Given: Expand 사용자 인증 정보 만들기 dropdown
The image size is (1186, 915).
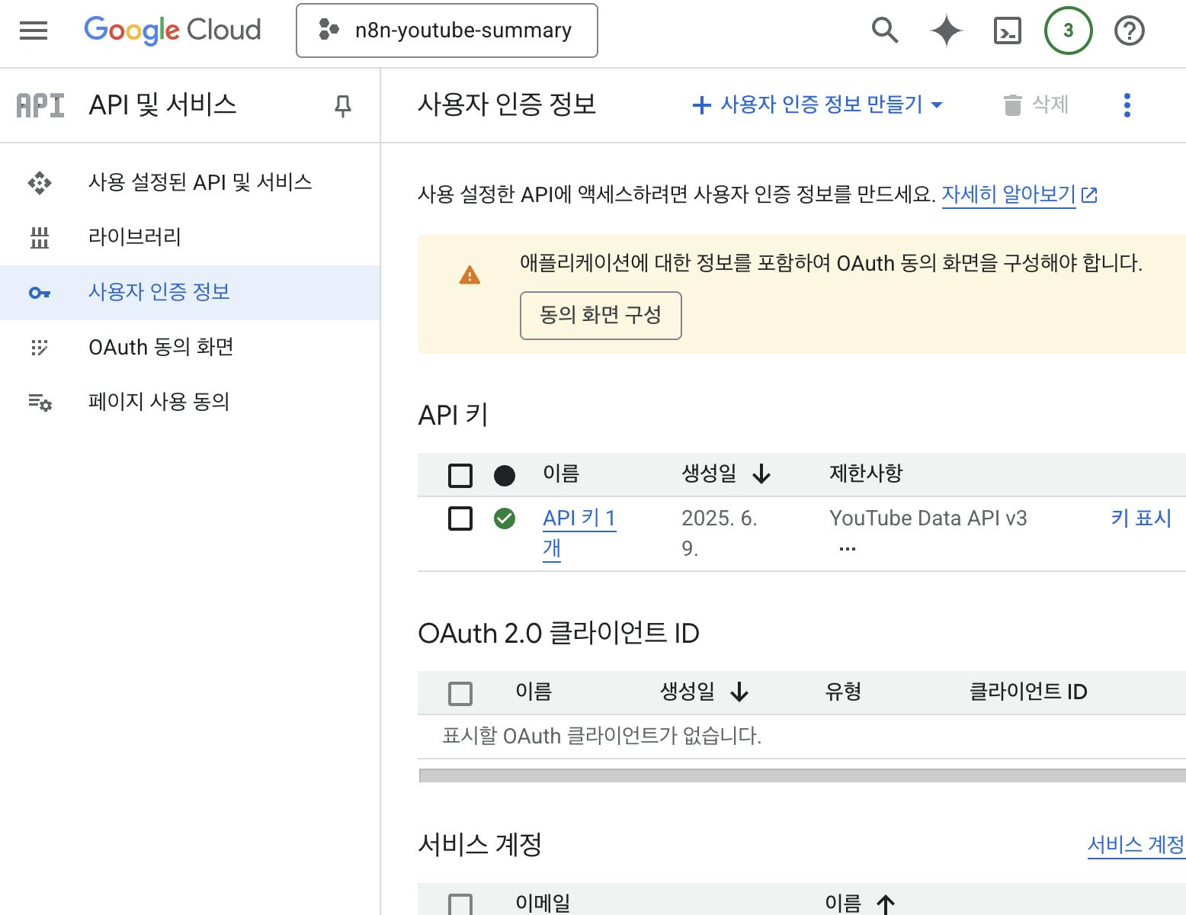Looking at the screenshot, I should click(818, 104).
